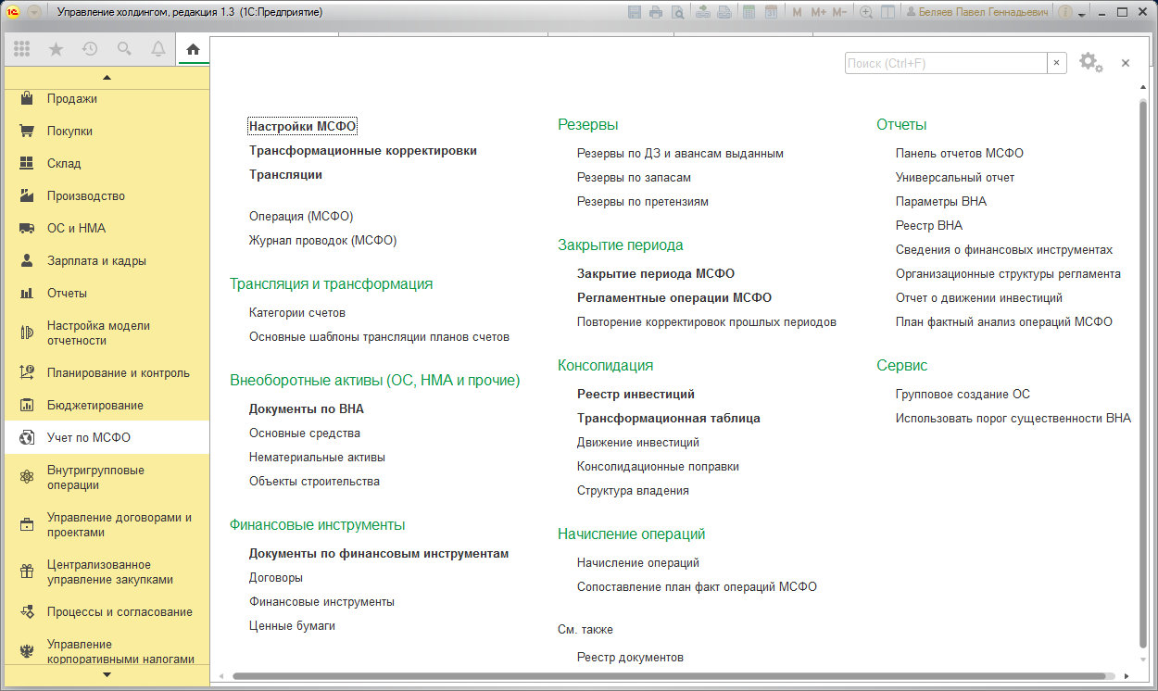Viewport: 1158px width, 691px height.
Task: Open Ценные бумаги
Action: (292, 626)
